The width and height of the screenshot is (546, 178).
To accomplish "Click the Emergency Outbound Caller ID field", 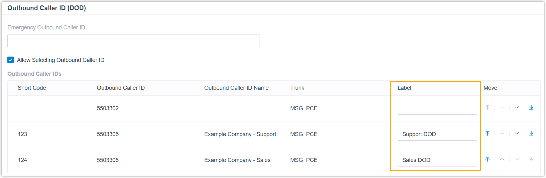I will [133, 41].
